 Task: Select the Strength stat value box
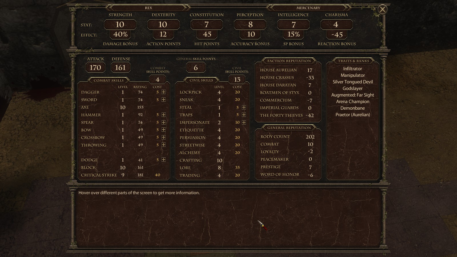click(120, 25)
